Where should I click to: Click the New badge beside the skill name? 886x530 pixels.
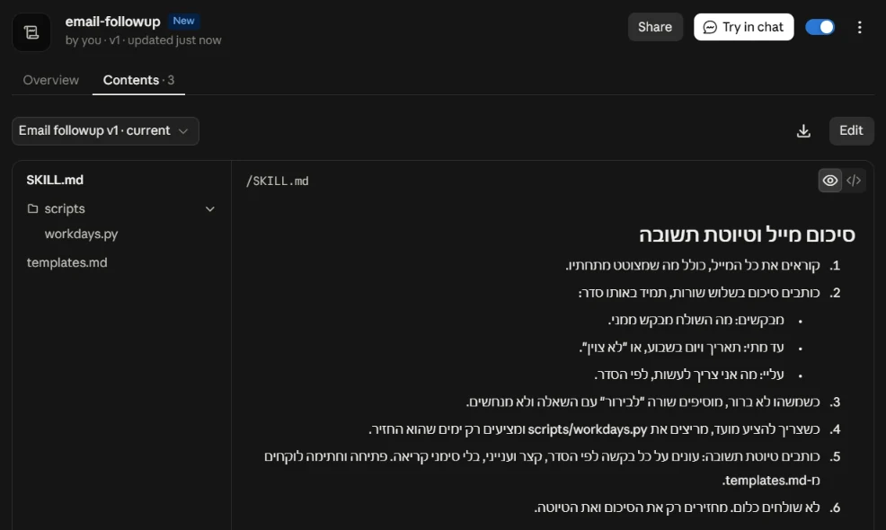coord(183,21)
